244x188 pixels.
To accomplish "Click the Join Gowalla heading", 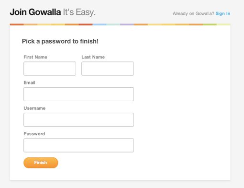I will (35, 12).
